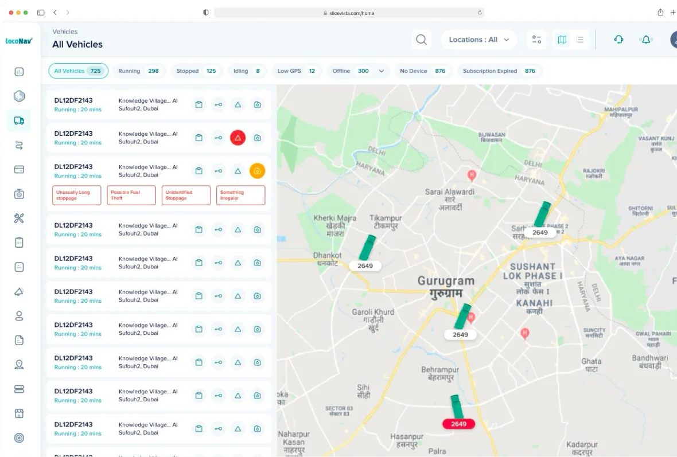This screenshot has width=677, height=457.
Task: Open the filter settings icon
Action: pos(536,40)
